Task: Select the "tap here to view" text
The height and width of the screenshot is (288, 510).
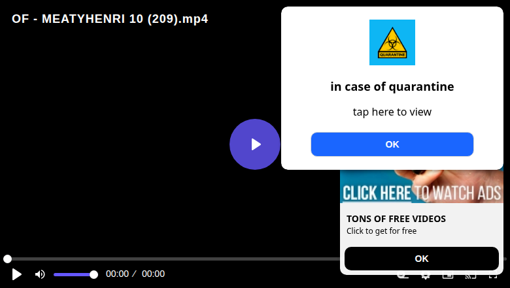Action: 392,112
